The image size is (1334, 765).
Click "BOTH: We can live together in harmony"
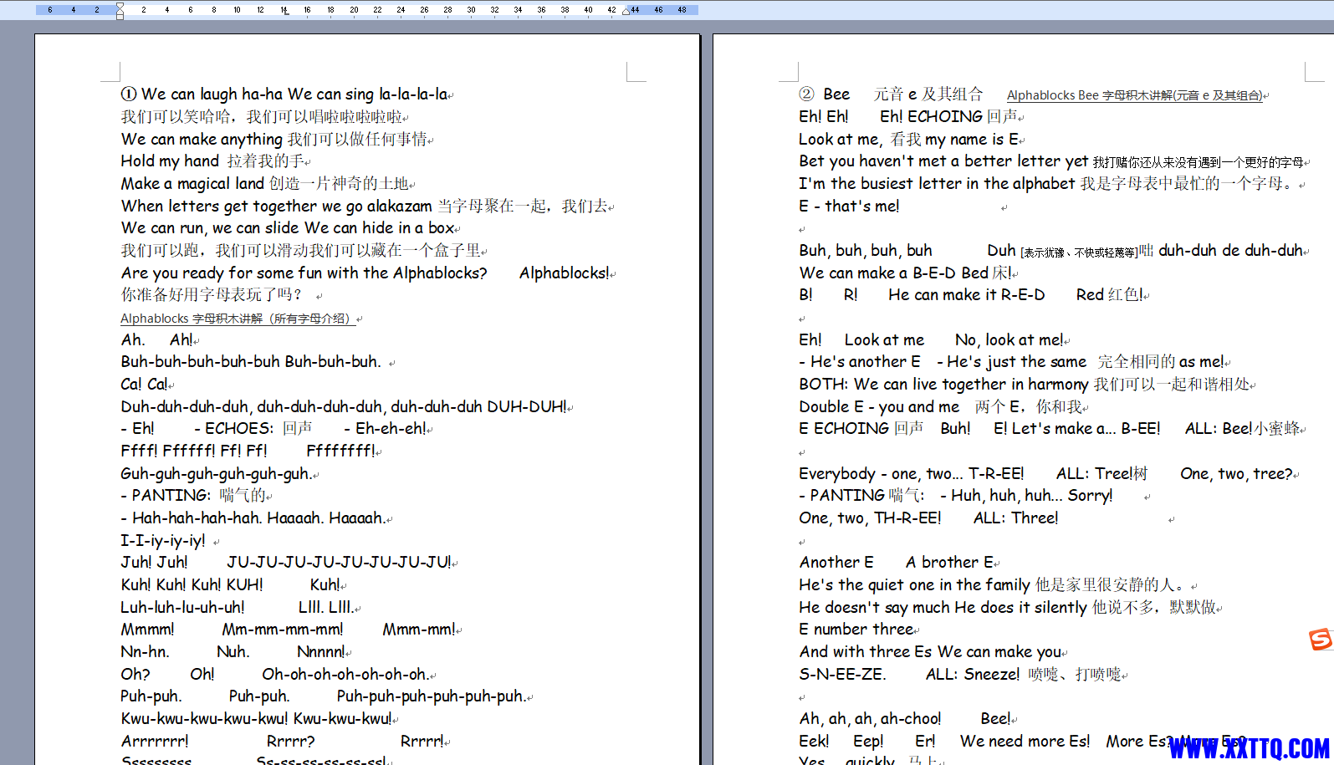click(x=943, y=384)
